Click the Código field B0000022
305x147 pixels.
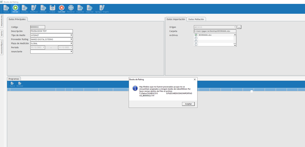(x=37, y=27)
